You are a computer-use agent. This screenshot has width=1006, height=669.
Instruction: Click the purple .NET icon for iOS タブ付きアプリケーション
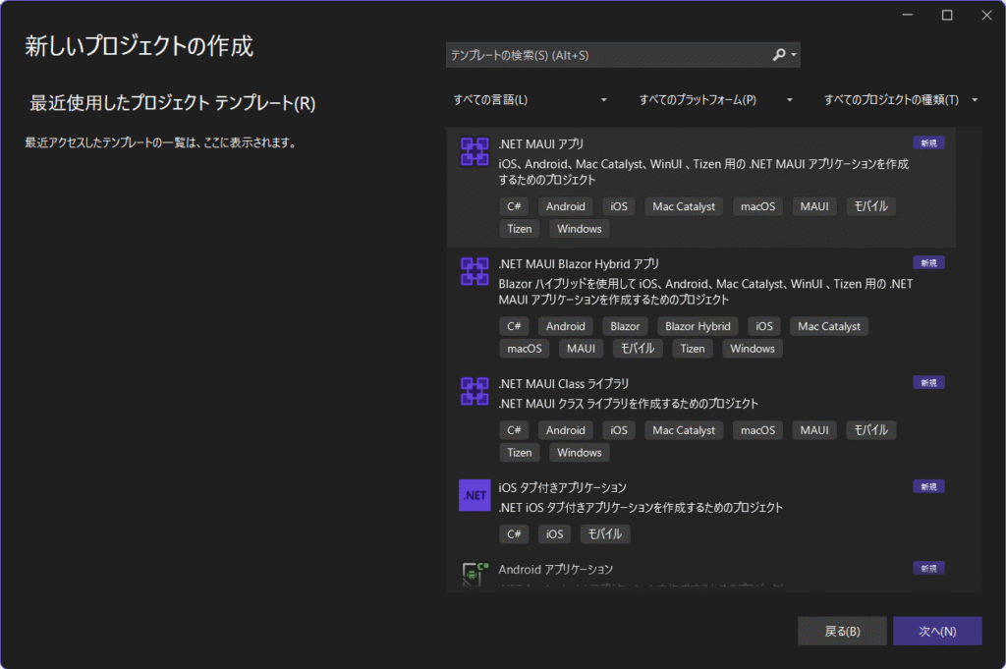pyautogui.click(x=475, y=495)
